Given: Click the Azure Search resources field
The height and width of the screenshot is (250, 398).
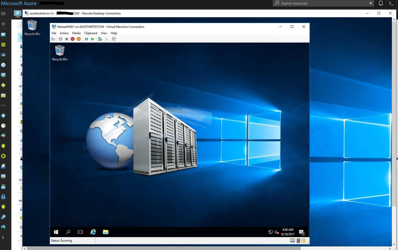Looking at the screenshot, I should 322,3.
